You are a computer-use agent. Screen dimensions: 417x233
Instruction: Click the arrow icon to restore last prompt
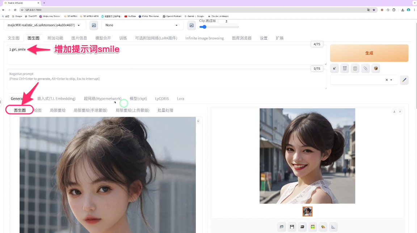click(334, 69)
